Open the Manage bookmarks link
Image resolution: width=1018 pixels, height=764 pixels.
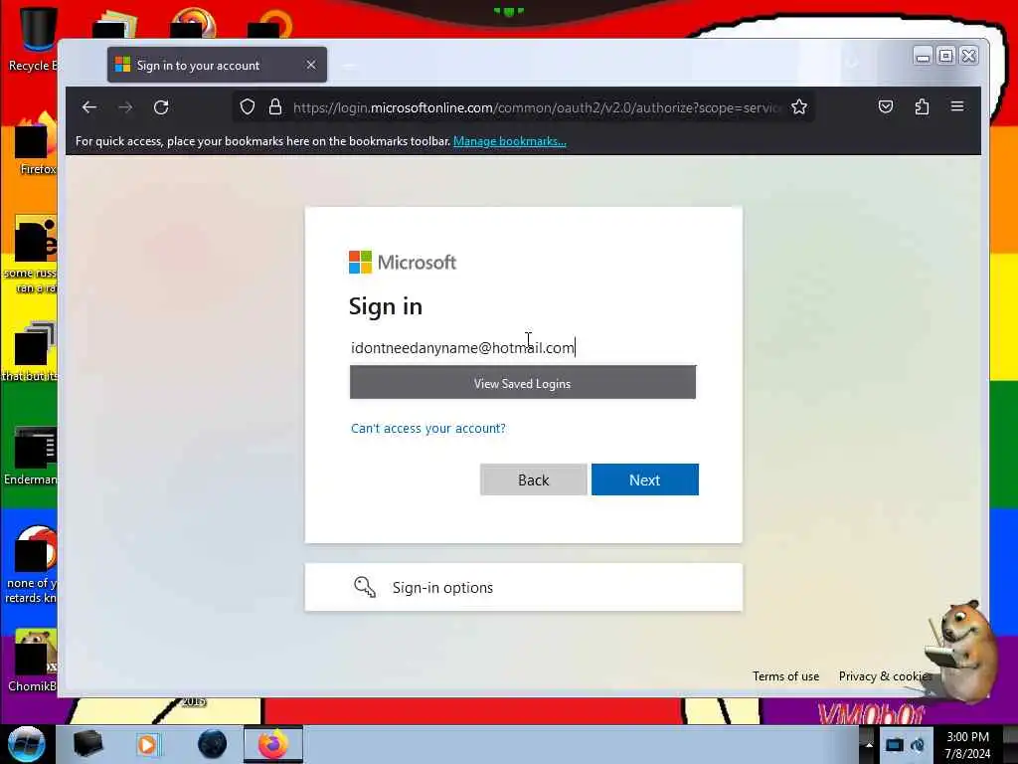[510, 141]
